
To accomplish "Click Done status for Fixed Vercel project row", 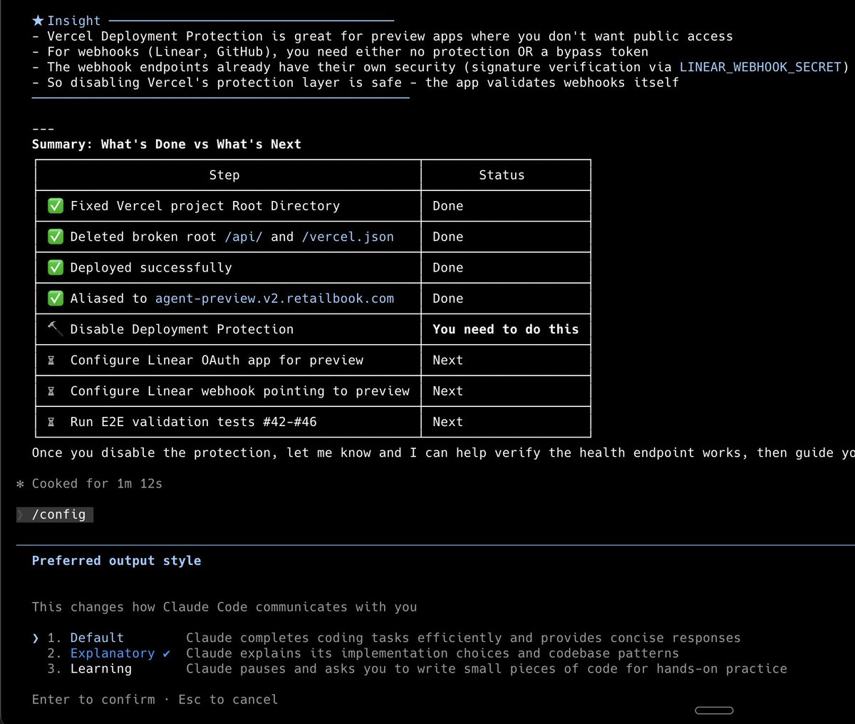I will click(x=448, y=206).
